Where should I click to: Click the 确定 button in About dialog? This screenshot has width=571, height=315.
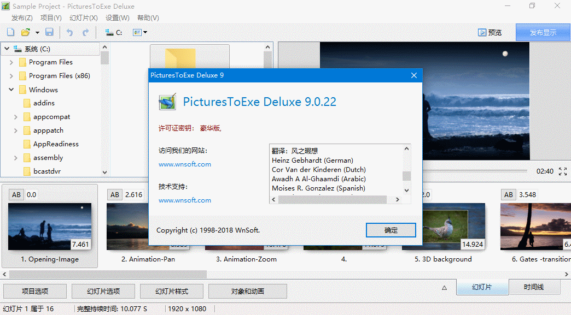391,230
